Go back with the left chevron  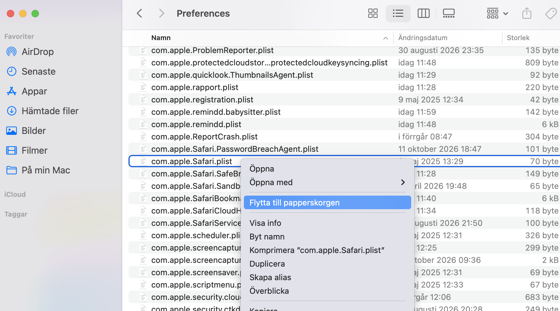coord(140,13)
